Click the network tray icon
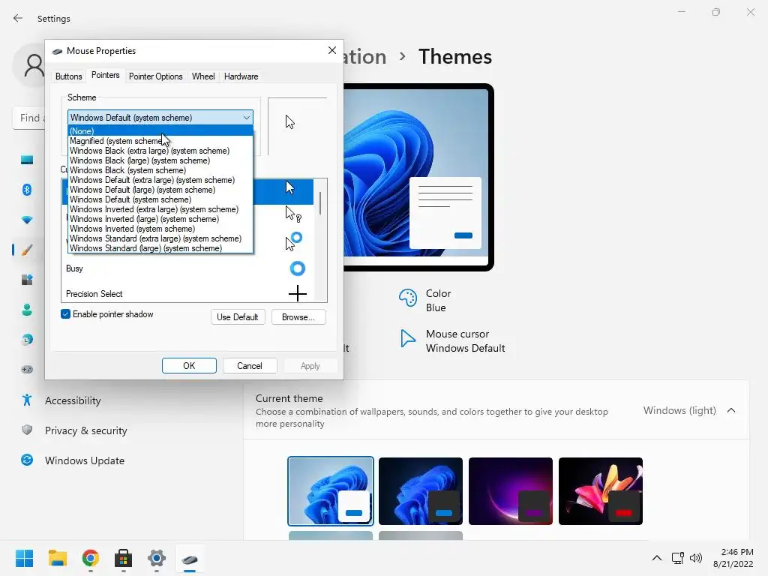768x576 pixels. (x=677, y=558)
